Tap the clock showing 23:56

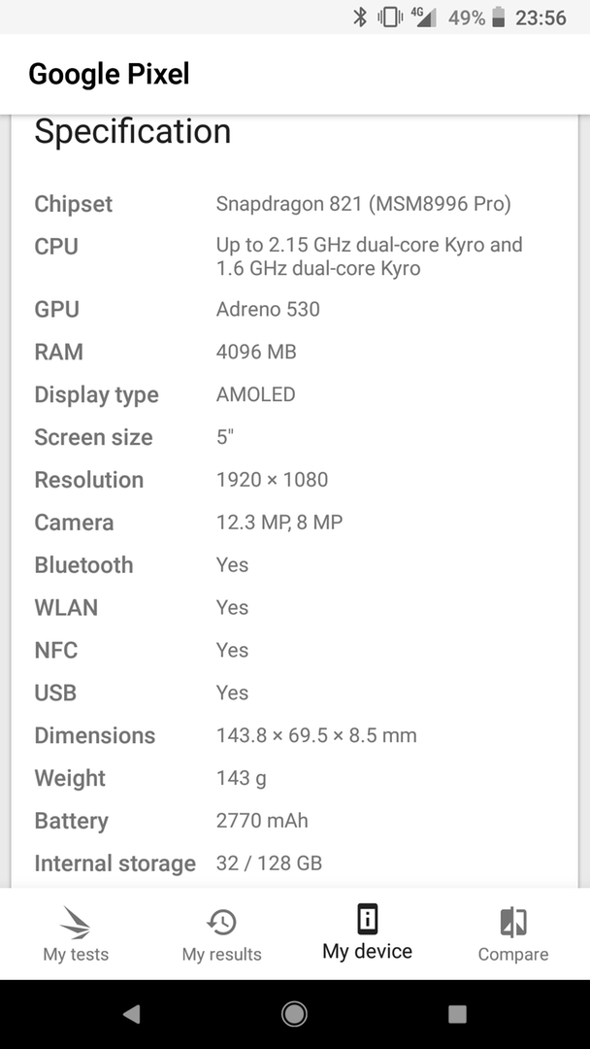coord(541,17)
